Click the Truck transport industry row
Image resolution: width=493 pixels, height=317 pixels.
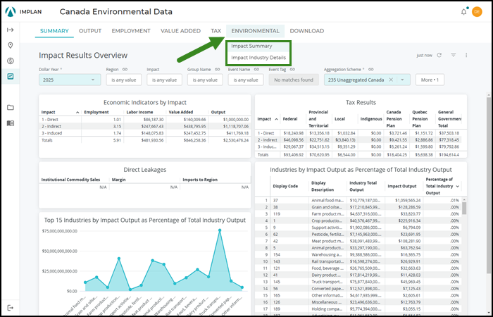[x=358, y=282]
